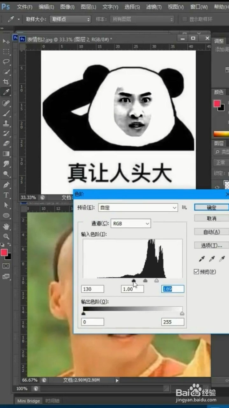Screen dimensions: 229x408
Task: Switch to the Mini Bridge tab
Action: pos(29,401)
